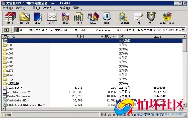Screen dimensions: 188x118
Task: Open the Commands (命令) menu
Action: [x=21, y=8]
